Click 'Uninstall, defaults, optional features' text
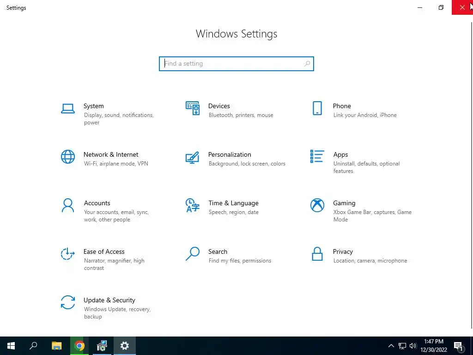This screenshot has width=473, height=355. click(x=366, y=167)
